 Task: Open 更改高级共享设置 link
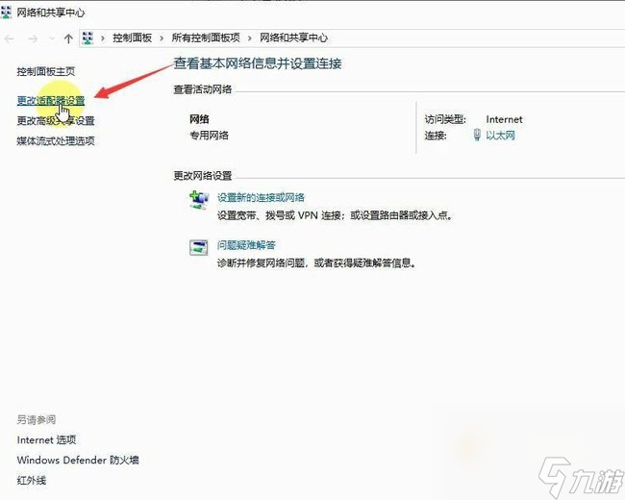click(56, 120)
